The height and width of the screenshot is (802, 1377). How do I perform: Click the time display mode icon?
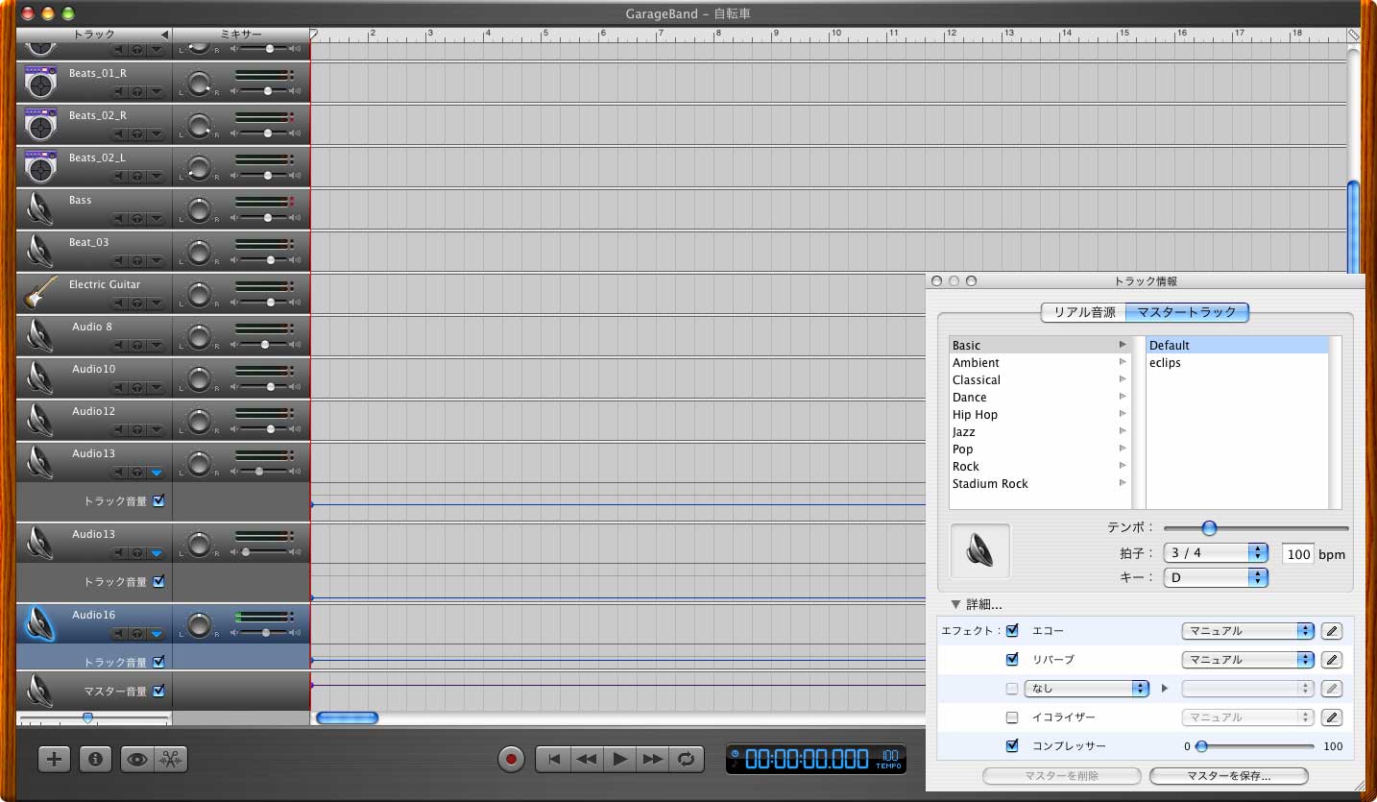tap(735, 754)
